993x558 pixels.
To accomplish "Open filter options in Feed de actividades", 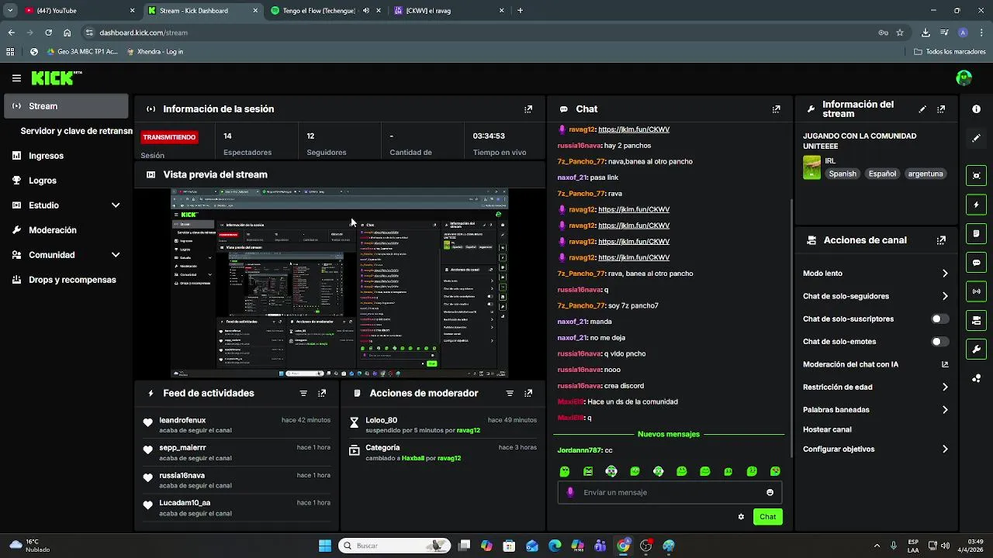I will tap(303, 394).
